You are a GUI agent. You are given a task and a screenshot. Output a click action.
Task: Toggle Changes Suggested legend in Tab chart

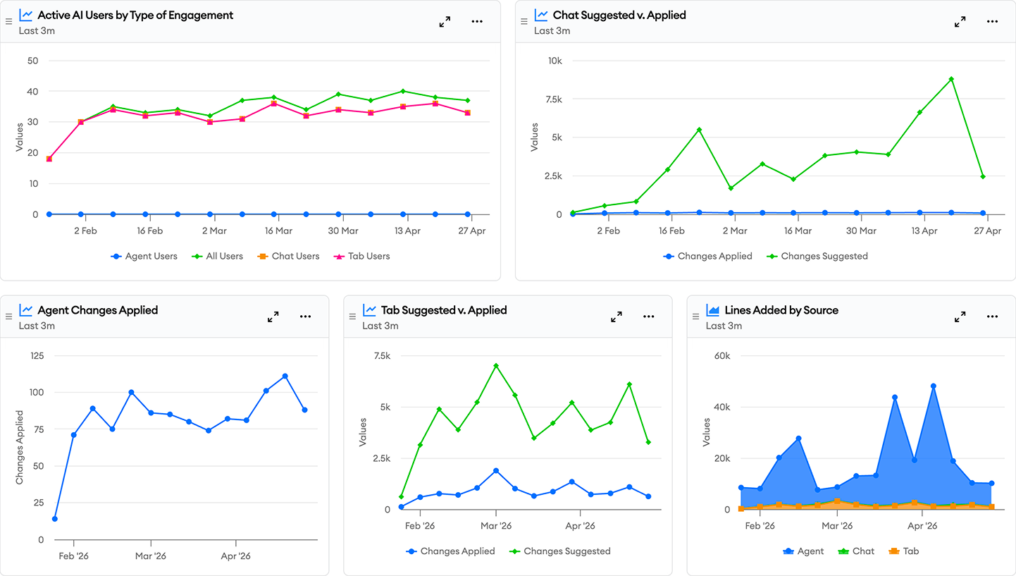tap(560, 551)
